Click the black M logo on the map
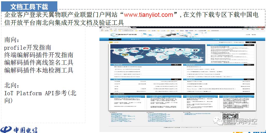The image size is (266, 133). point(195,50)
